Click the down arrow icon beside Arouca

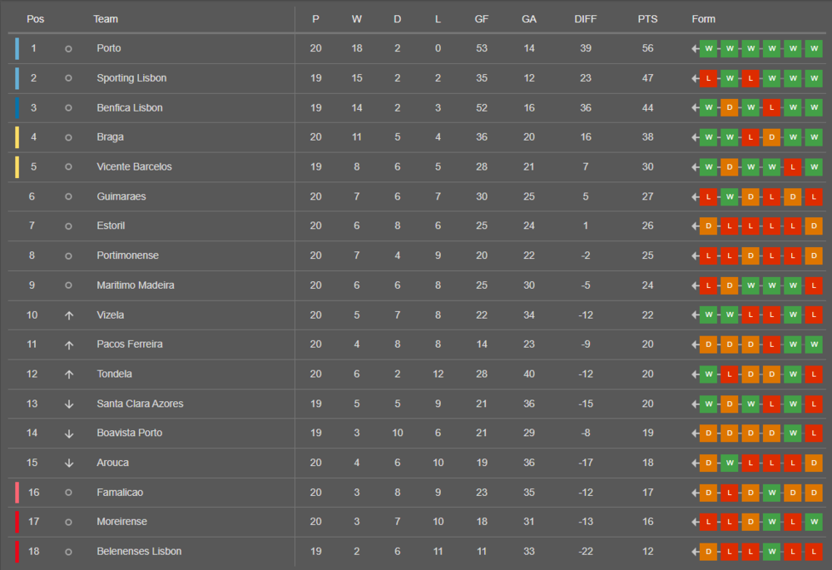(x=69, y=463)
